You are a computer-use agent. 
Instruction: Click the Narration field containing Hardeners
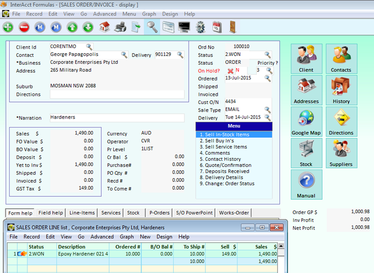[x=117, y=117]
